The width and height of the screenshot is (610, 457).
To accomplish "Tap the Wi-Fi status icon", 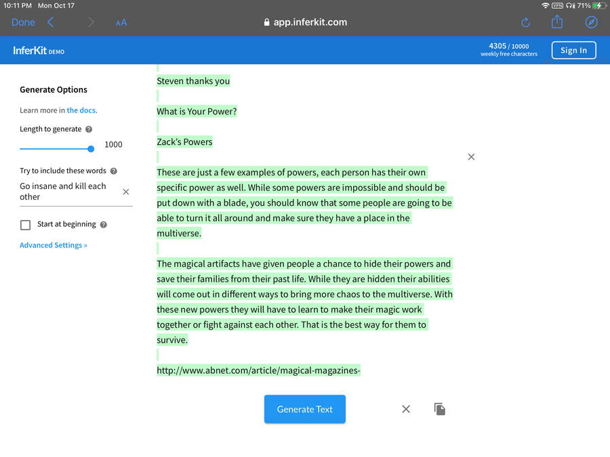I will coord(545,5).
